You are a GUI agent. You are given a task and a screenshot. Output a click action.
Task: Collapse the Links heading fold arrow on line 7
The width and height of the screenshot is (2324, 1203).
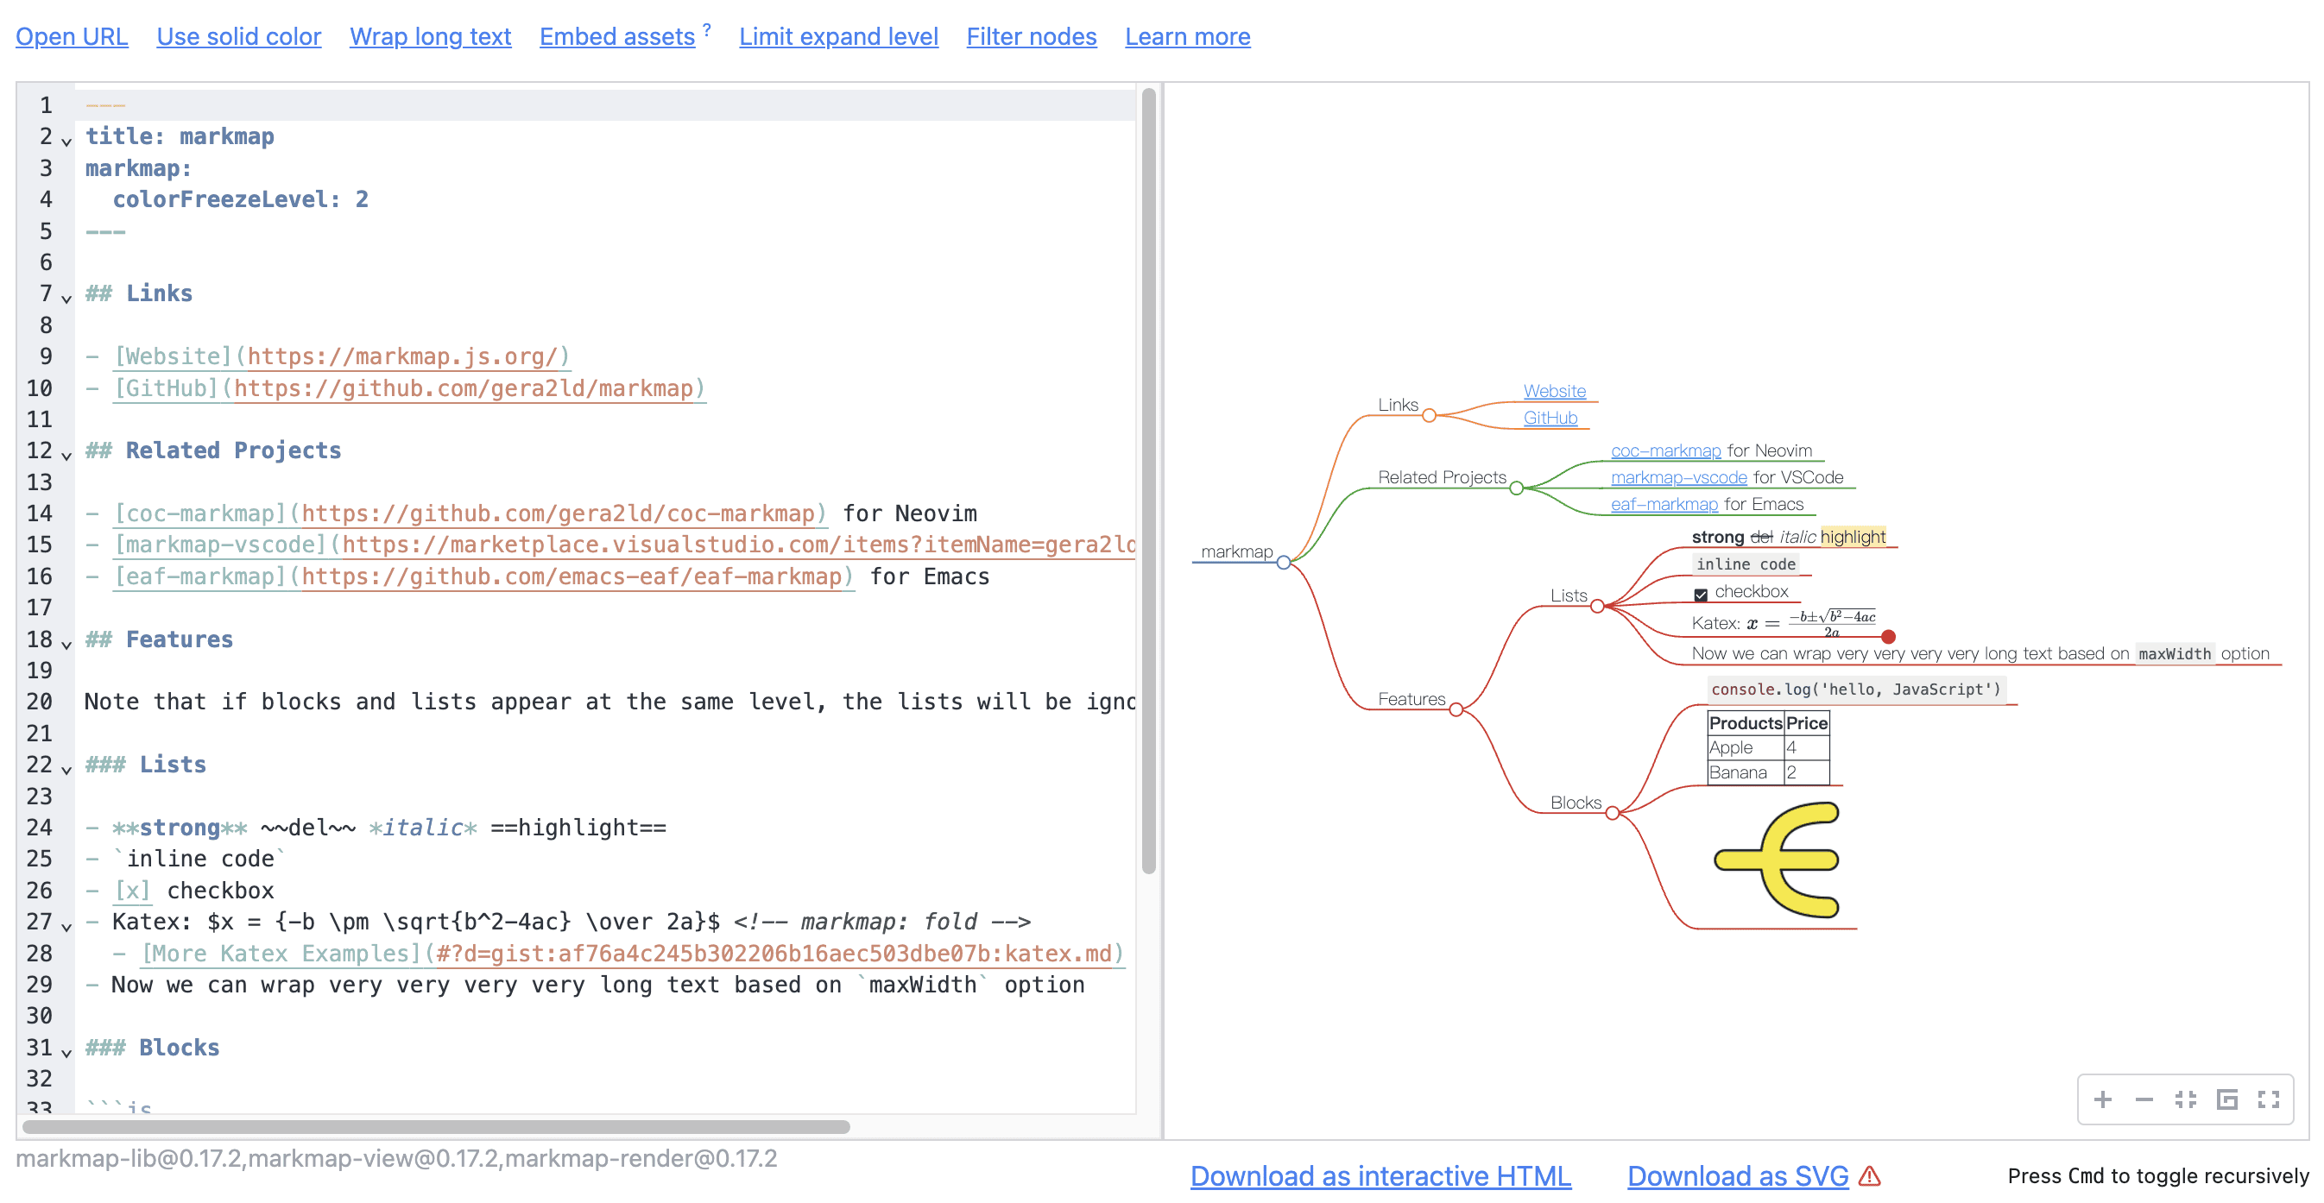(66, 298)
